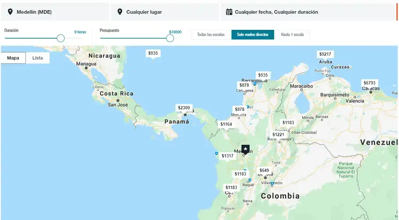Click the $6793 price tag at Caracas

point(370,83)
